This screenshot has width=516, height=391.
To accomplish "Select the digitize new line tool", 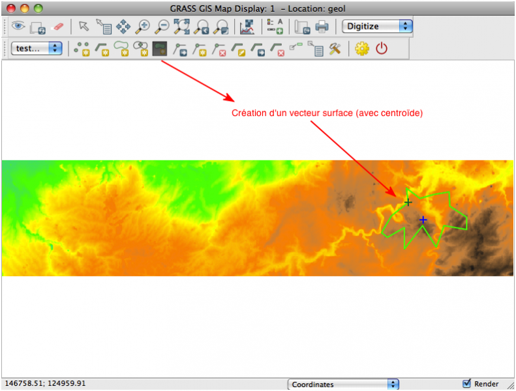I will click(x=101, y=49).
